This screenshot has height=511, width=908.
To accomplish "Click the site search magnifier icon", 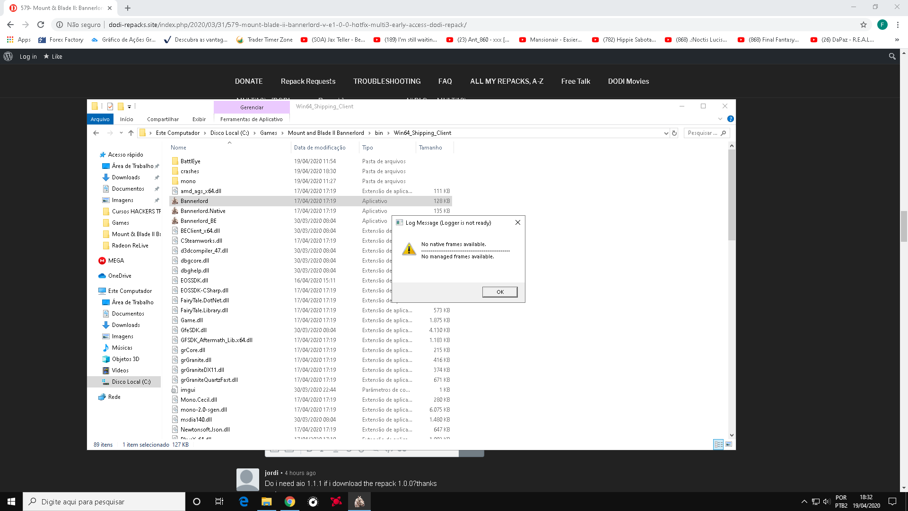I will (x=892, y=56).
